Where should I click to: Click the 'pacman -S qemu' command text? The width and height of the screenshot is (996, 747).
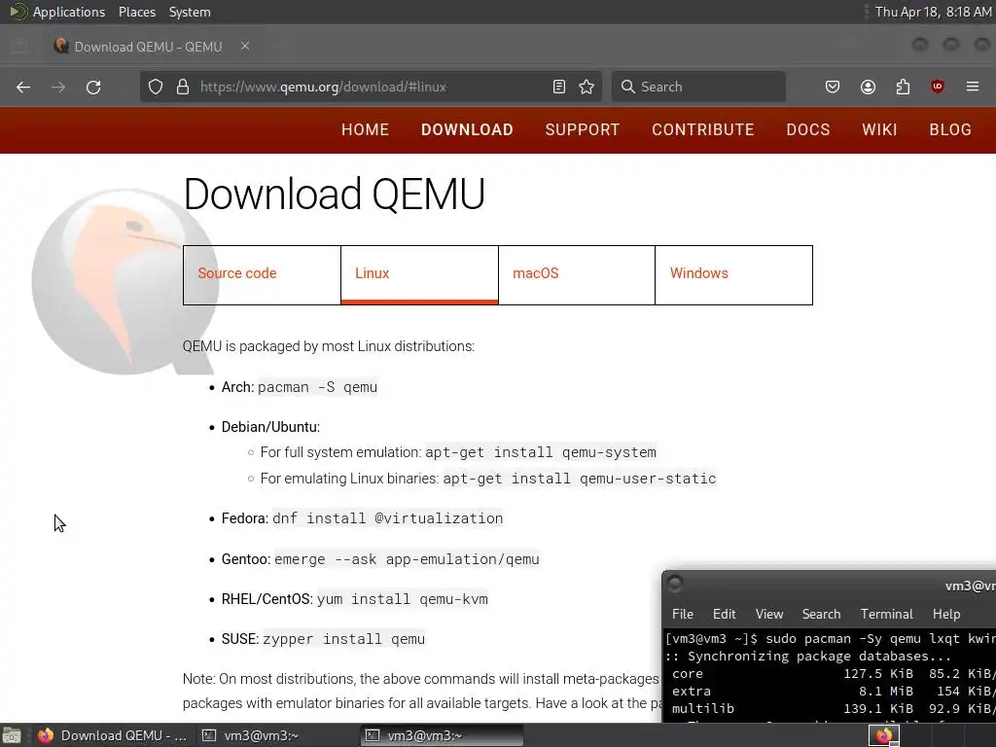(318, 387)
